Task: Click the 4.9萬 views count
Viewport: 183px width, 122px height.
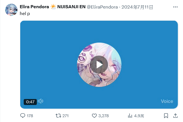Action: point(139,116)
